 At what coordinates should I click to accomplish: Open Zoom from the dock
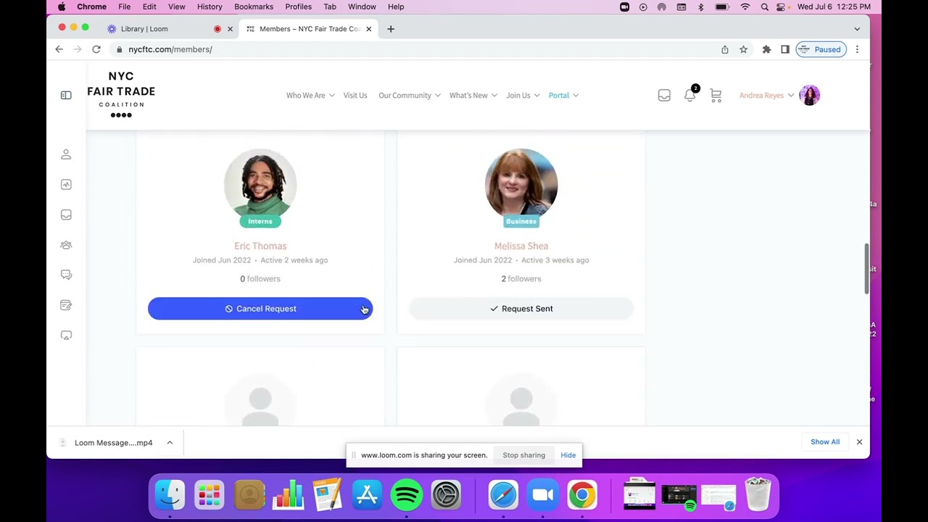pos(542,495)
